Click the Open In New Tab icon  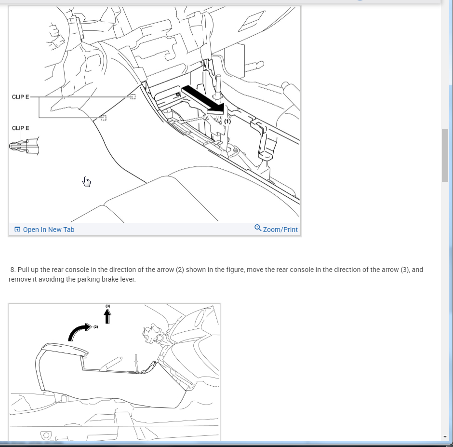(17, 229)
